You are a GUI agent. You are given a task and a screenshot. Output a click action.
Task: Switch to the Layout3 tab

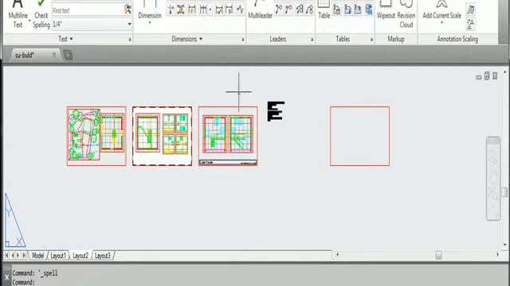point(103,256)
